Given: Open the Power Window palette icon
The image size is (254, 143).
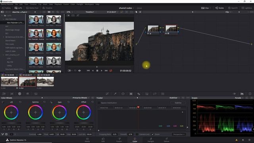Looking at the screenshot, I should click(123, 94).
